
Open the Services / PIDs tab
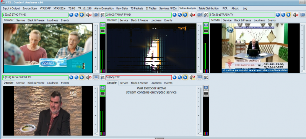168,8
